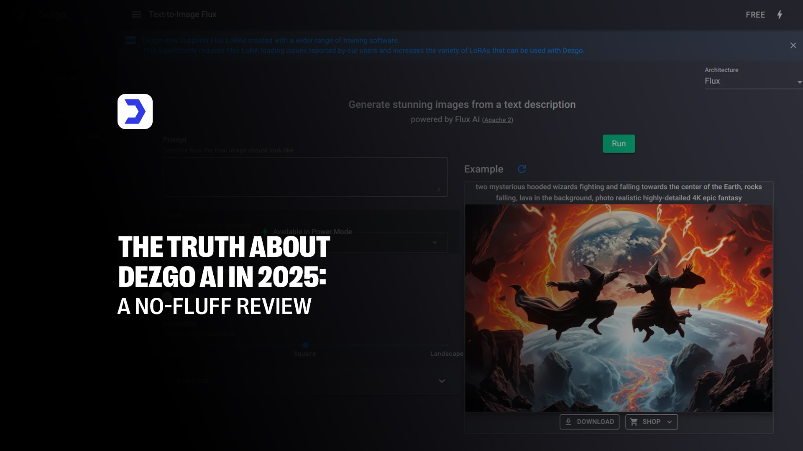This screenshot has width=803, height=451.
Task: Click the blue Dezgo logo badge
Action: tap(135, 111)
